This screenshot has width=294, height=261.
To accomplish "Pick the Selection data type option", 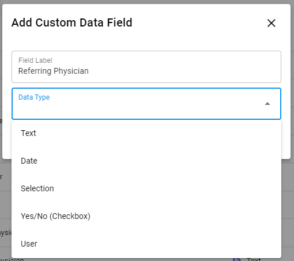I will pyautogui.click(x=146, y=188).
